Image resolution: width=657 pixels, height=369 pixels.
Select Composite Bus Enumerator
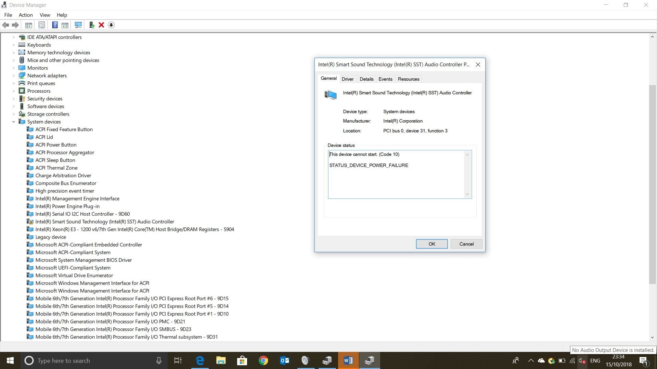66,183
